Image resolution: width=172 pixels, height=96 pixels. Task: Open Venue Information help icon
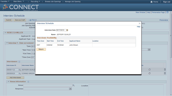pyautogui.click(x=28, y=82)
